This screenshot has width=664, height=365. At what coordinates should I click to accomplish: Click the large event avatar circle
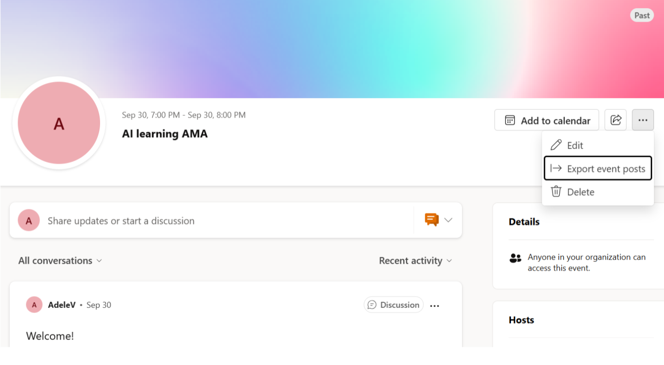[x=59, y=122]
